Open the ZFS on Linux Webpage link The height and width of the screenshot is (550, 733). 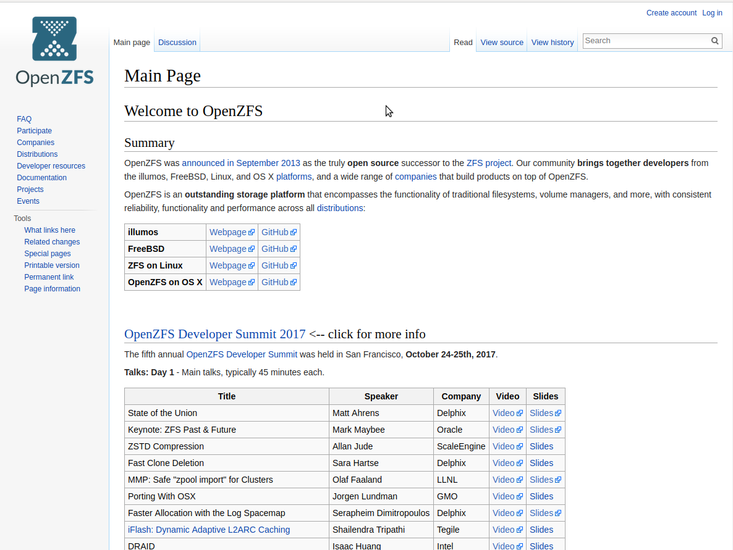232,265
